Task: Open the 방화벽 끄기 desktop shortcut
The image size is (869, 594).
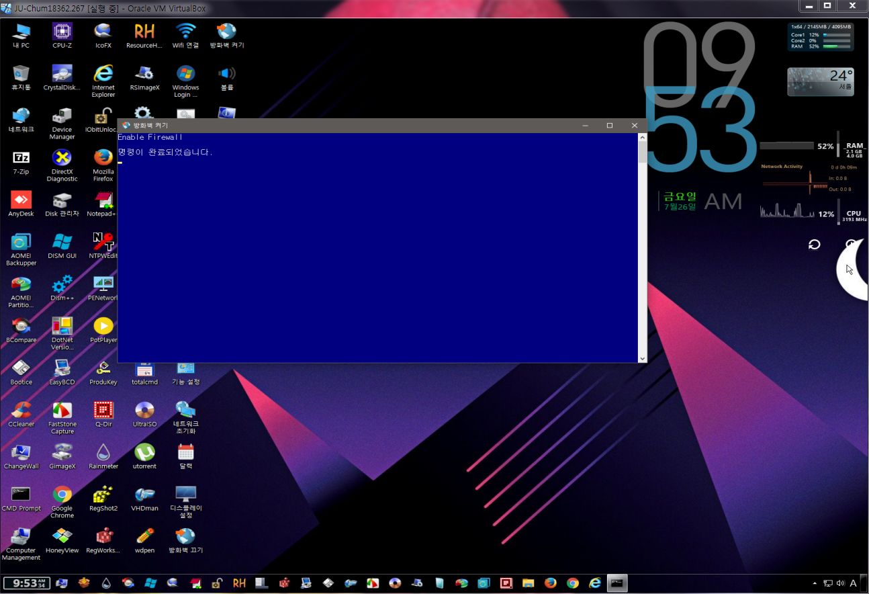Action: 185,540
